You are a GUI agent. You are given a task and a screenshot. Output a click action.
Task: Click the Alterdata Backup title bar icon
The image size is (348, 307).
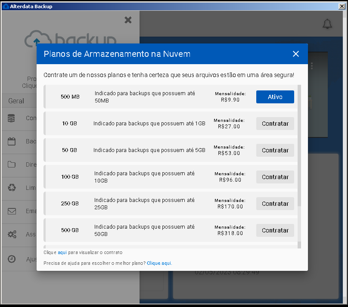point(6,6)
